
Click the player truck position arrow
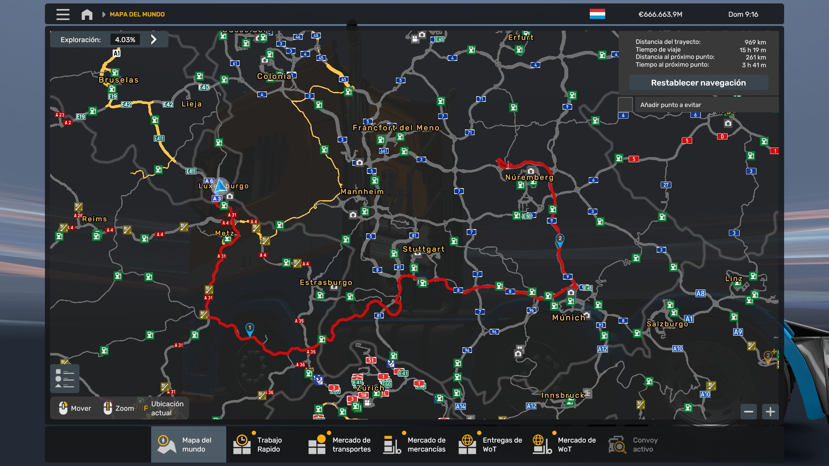221,186
